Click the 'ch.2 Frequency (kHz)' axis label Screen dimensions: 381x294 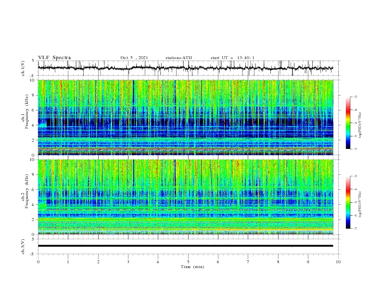25,191
